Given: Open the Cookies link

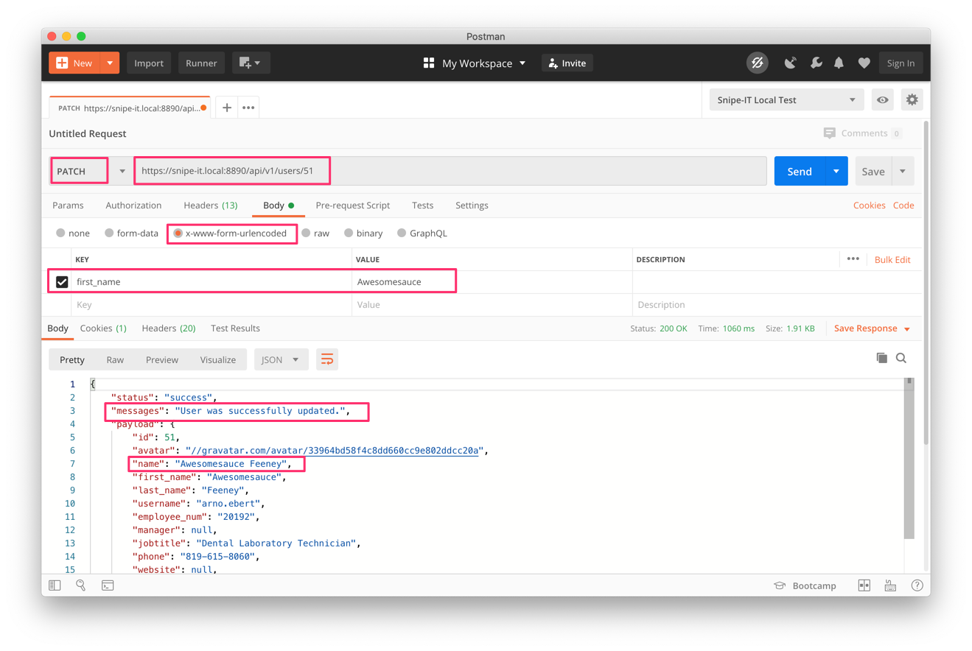Looking at the screenshot, I should (x=869, y=205).
